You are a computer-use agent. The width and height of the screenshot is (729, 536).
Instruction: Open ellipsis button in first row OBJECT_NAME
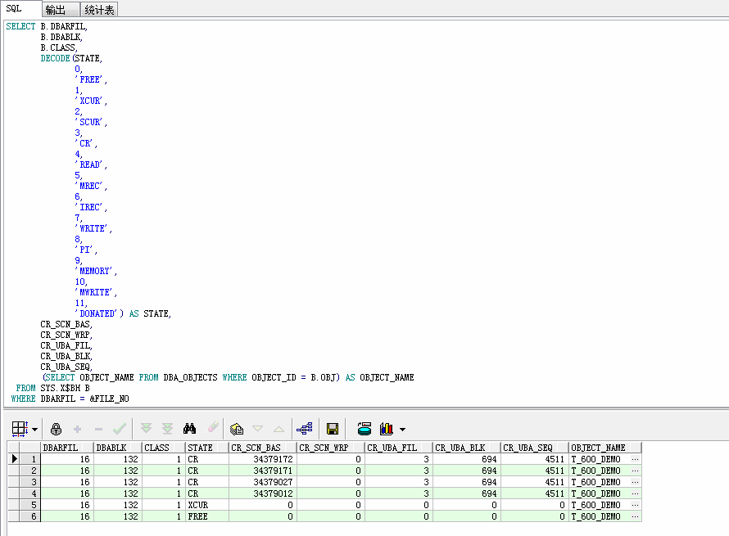pyautogui.click(x=635, y=460)
